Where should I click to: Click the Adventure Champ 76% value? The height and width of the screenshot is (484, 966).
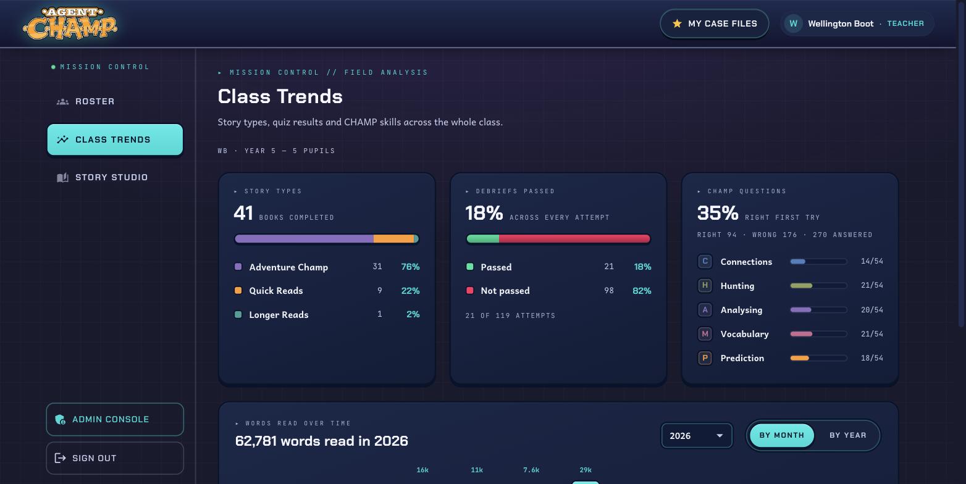tap(410, 267)
